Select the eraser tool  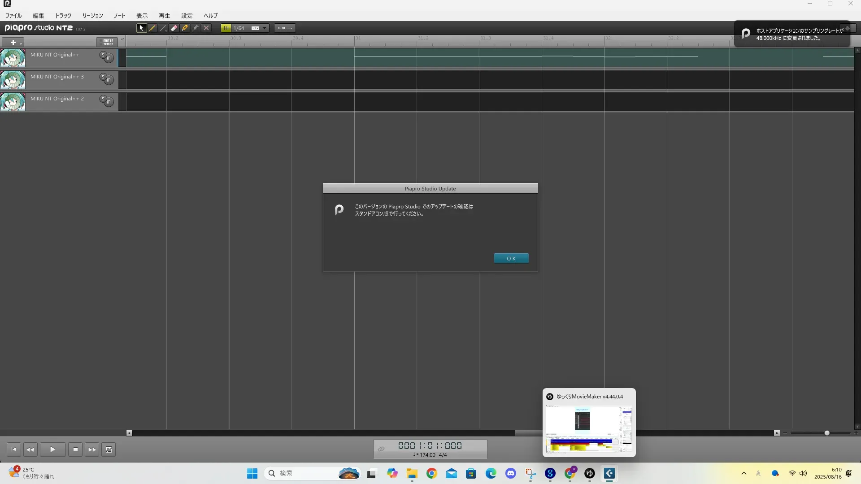click(x=174, y=28)
